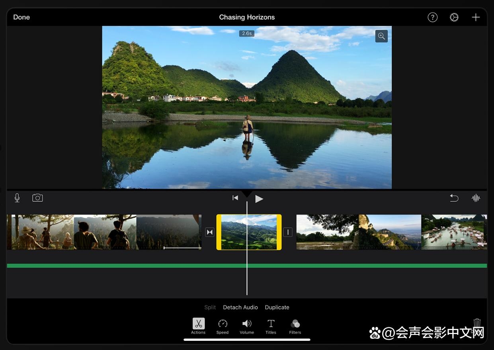This screenshot has width=494, height=350.
Task: Play the video from the playhead
Action: coord(259,198)
